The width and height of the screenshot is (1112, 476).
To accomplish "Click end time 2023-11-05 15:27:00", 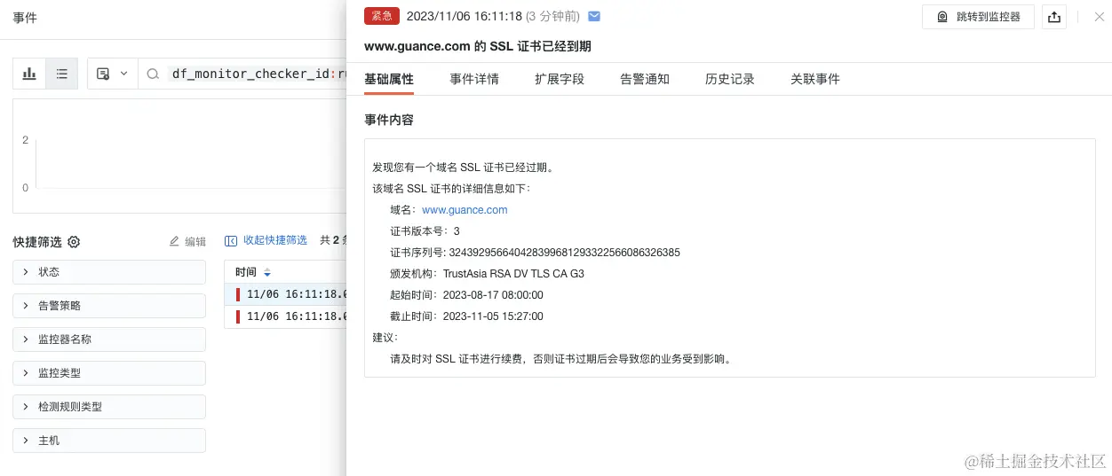I will 493,316.
